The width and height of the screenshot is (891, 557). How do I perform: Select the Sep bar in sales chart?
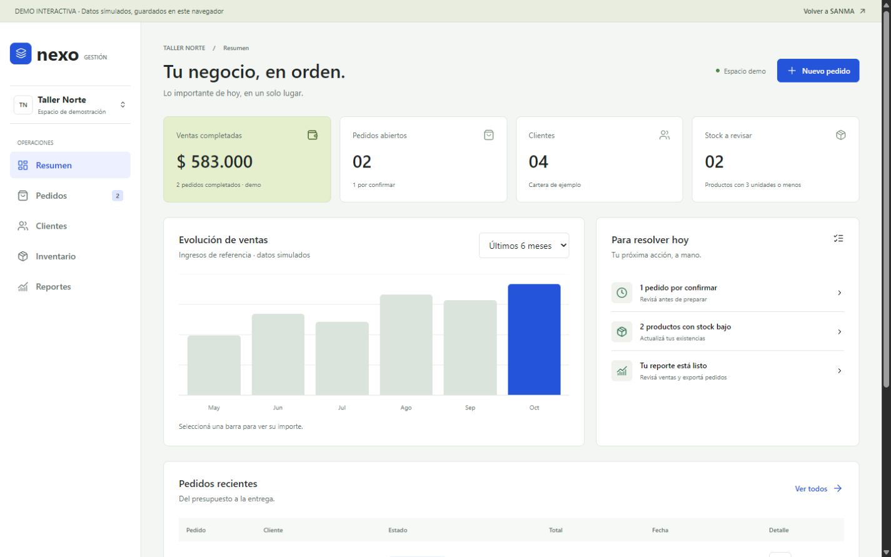coord(470,348)
